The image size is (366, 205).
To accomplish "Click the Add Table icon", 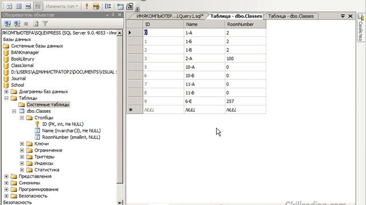I will [x=120, y=6].
